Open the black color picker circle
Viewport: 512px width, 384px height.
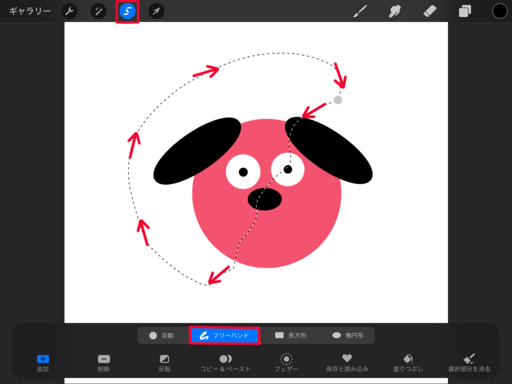pos(499,11)
